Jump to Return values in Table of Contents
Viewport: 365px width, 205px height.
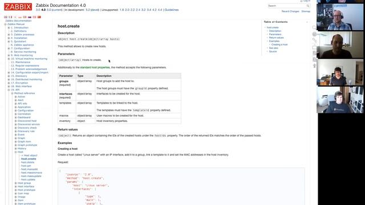276,38
